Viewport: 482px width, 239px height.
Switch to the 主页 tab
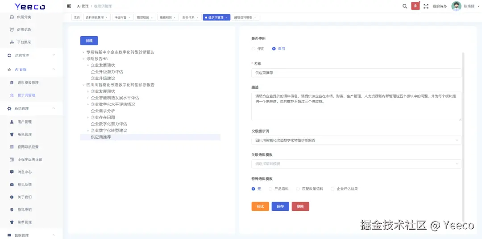pyautogui.click(x=77, y=17)
